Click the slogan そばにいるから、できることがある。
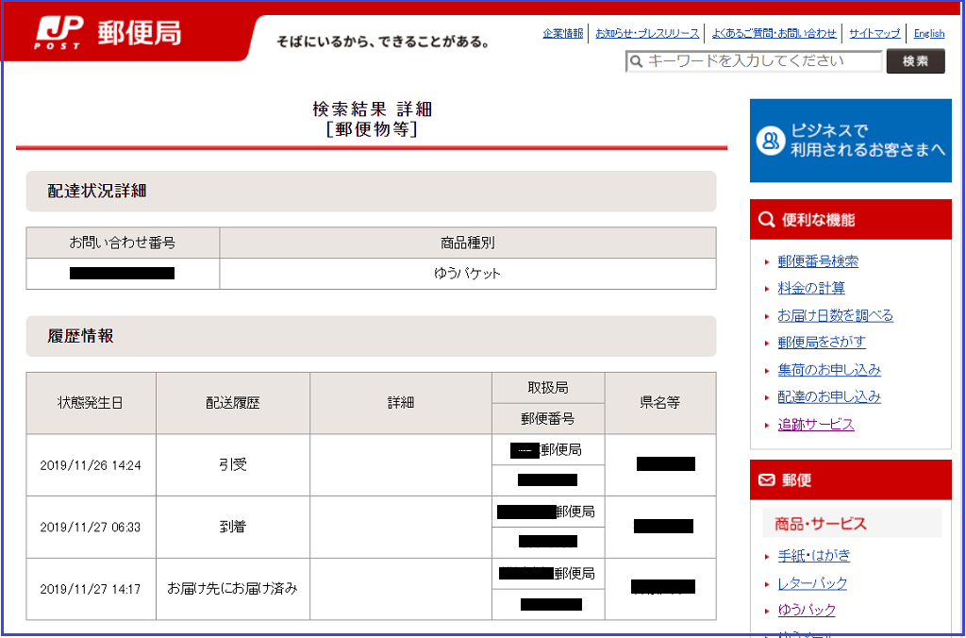This screenshot has height=638, width=966. tap(383, 42)
